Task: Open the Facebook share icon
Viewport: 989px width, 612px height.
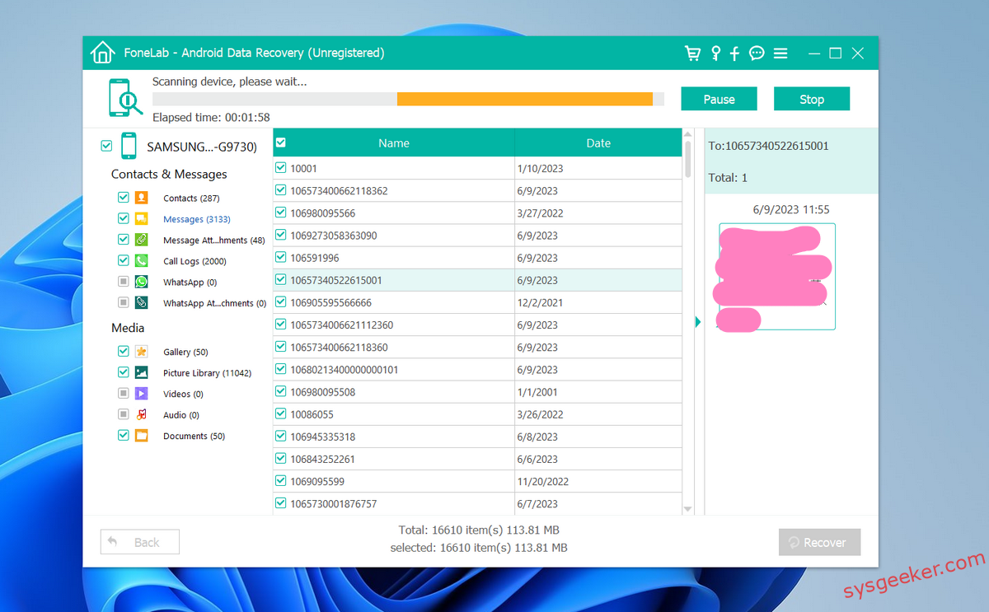Action: [x=735, y=53]
